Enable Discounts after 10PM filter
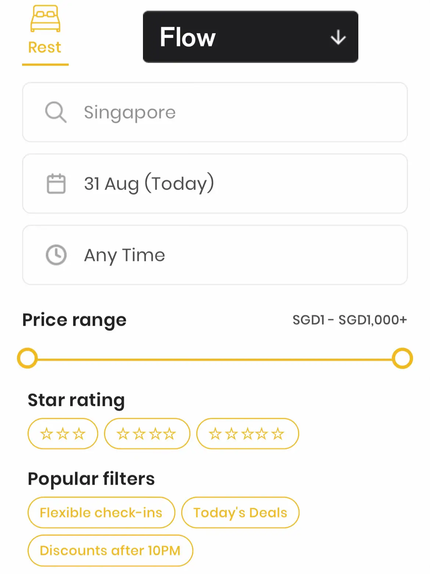The height and width of the screenshot is (574, 430). click(110, 550)
